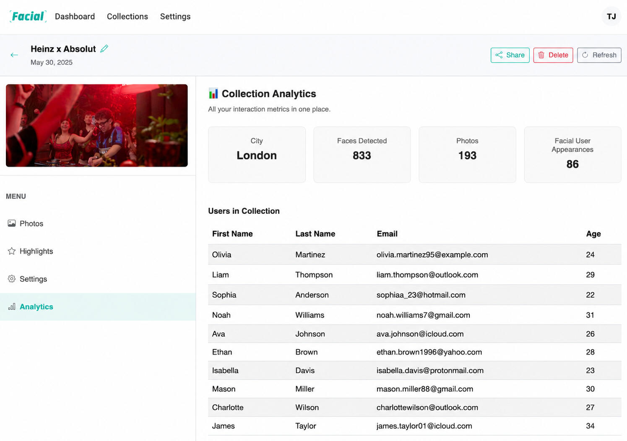Click the Analytics bar chart sidebar icon
Screen dimensions: 627x441
[12, 306]
